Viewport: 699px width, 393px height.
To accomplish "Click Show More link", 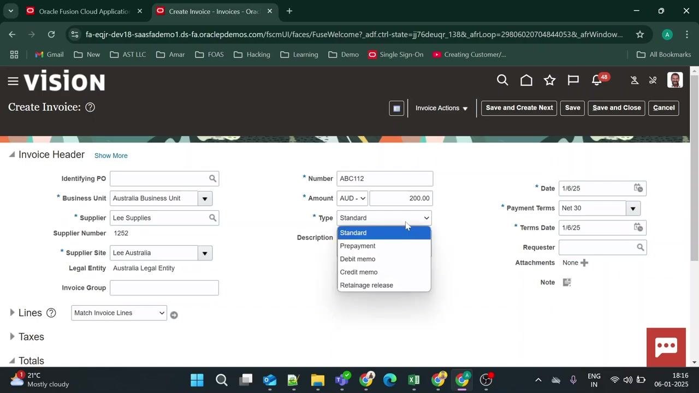I will pos(111,156).
